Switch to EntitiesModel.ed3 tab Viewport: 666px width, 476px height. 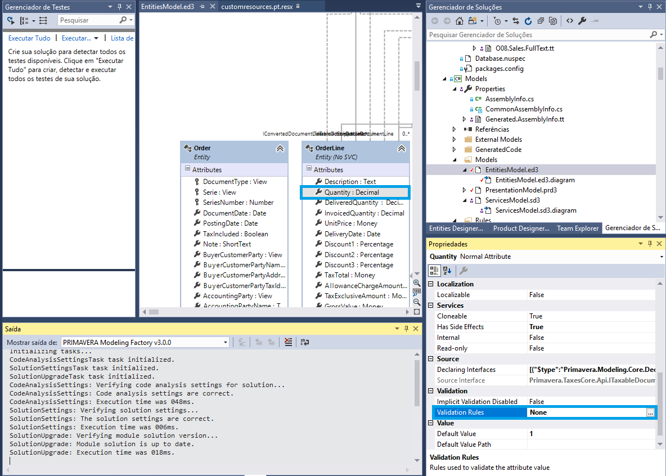click(168, 6)
